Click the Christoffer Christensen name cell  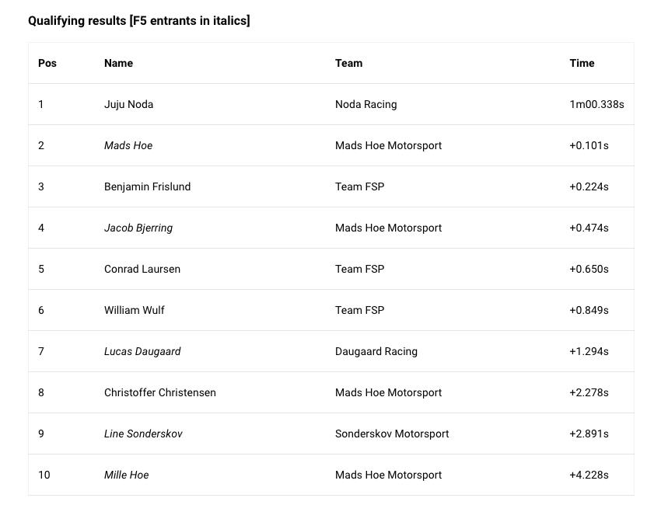(159, 392)
